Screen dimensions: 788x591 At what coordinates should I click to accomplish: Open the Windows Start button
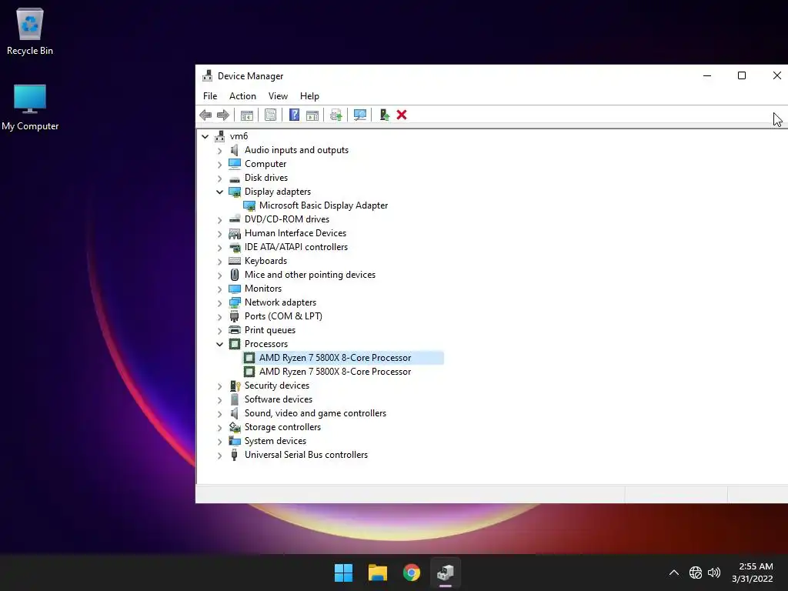(344, 573)
